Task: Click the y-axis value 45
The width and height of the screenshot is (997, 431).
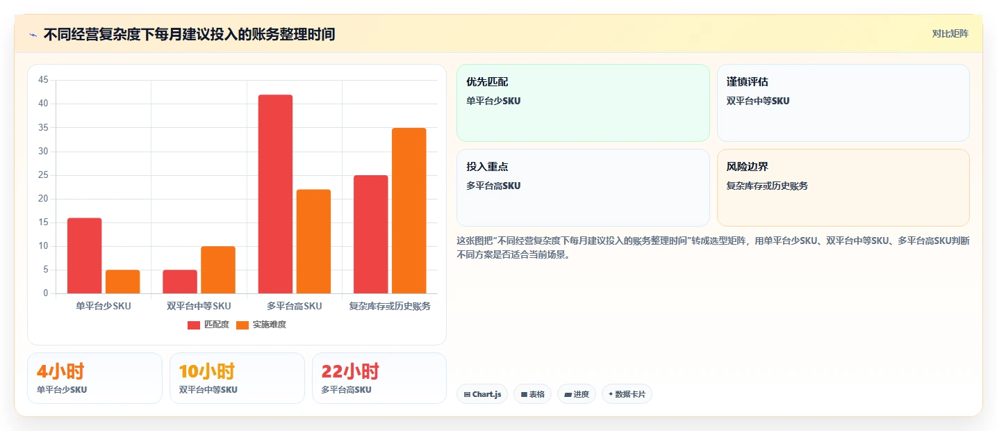Action: (43, 80)
